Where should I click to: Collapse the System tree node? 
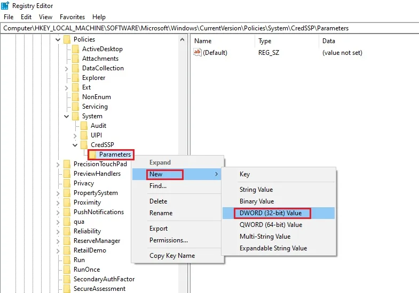(x=66, y=117)
